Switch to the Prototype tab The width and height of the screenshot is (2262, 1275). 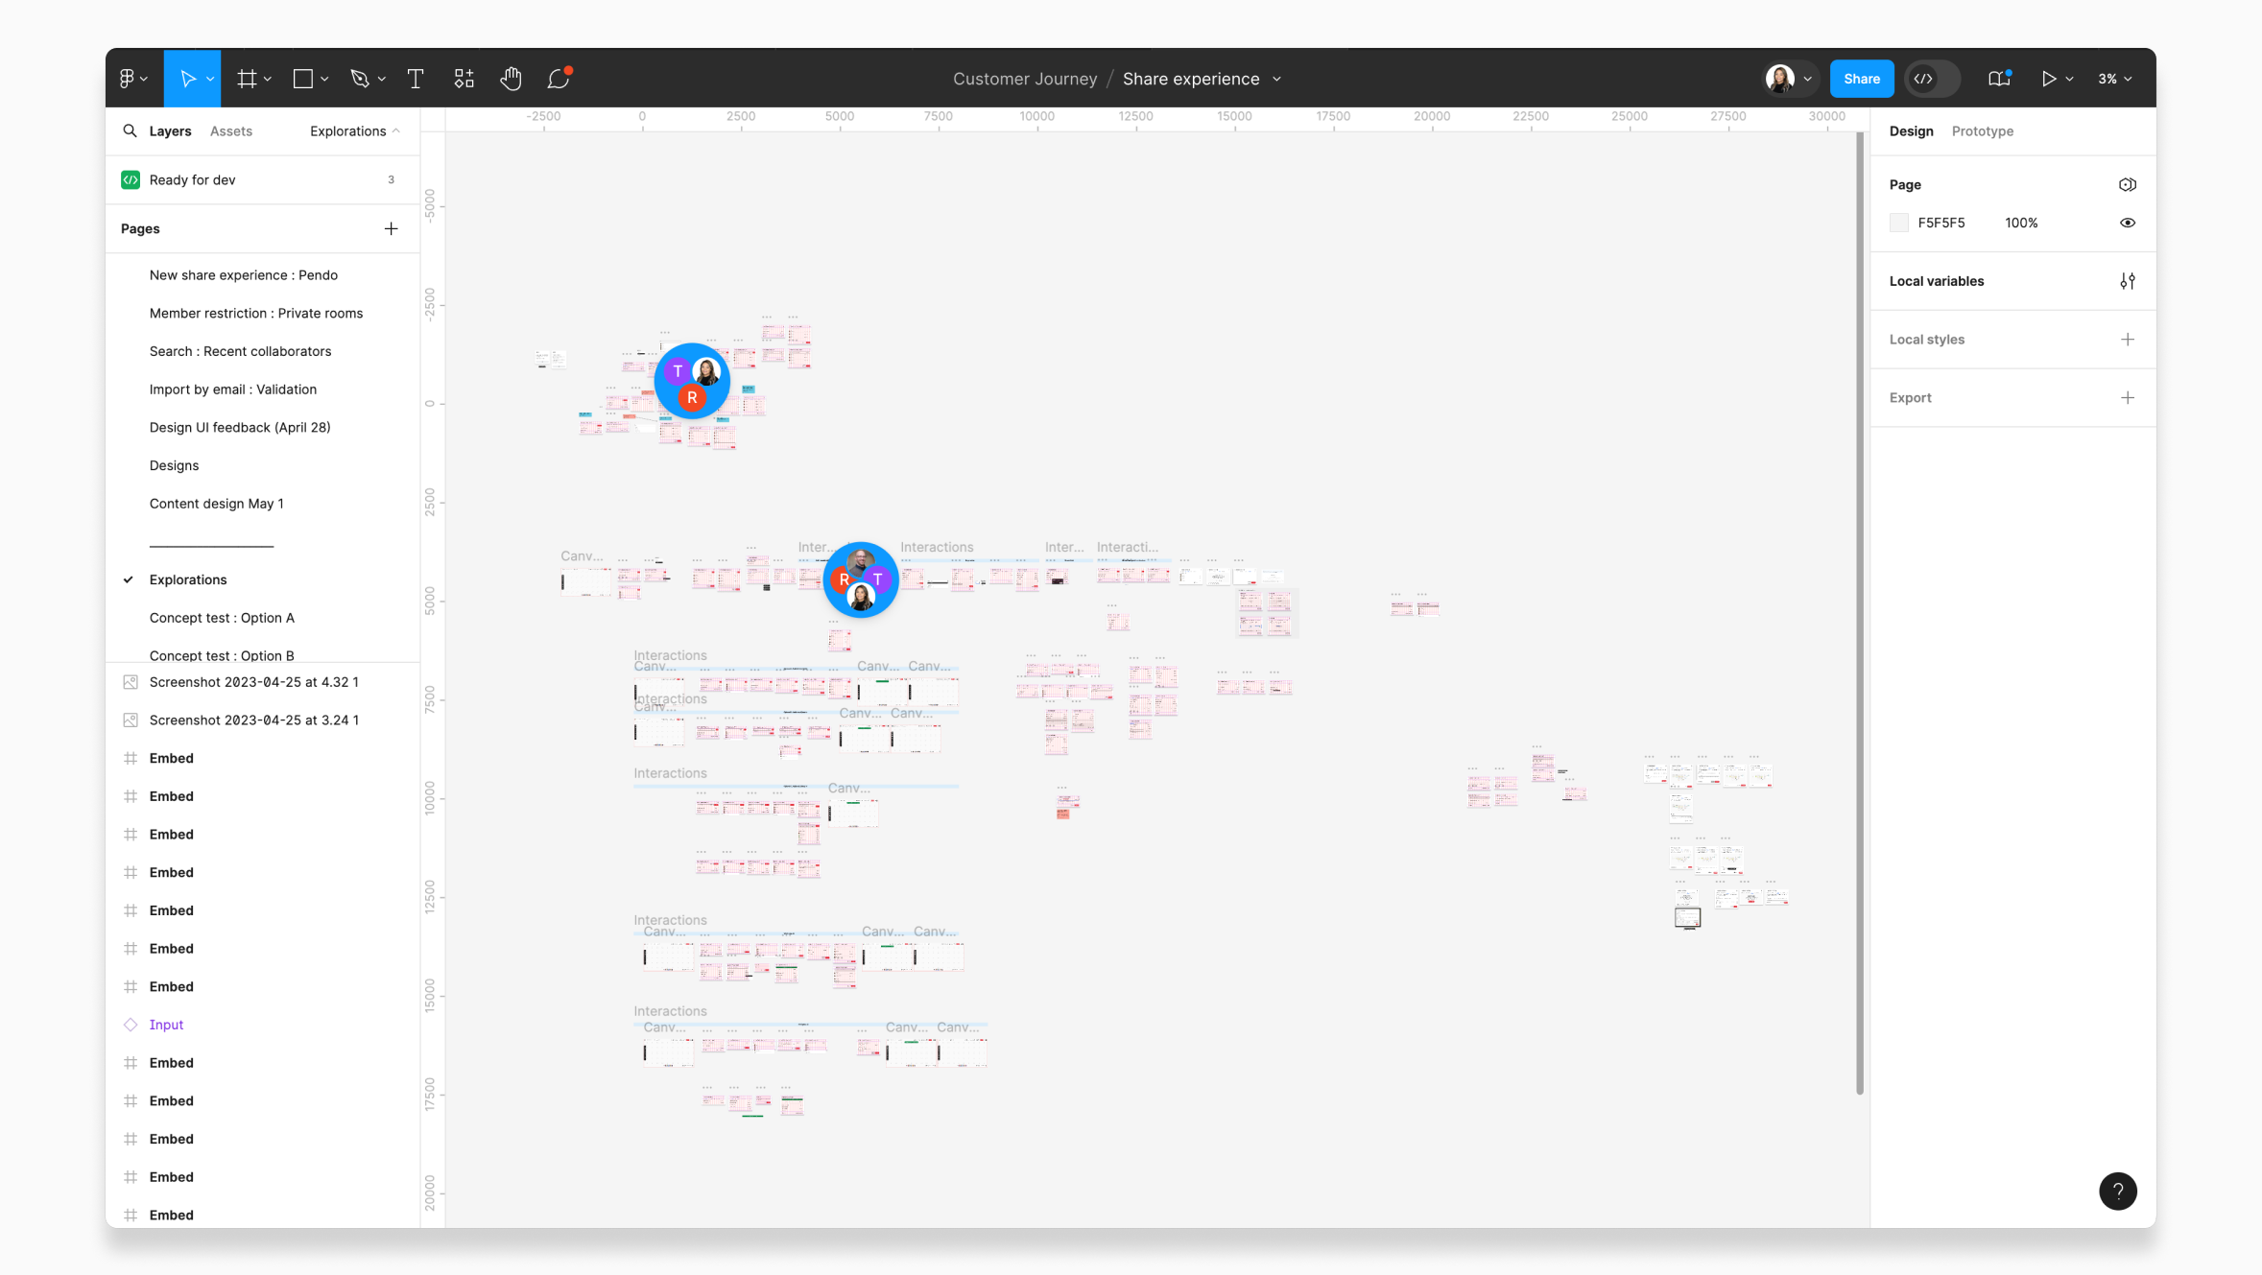(x=1982, y=131)
